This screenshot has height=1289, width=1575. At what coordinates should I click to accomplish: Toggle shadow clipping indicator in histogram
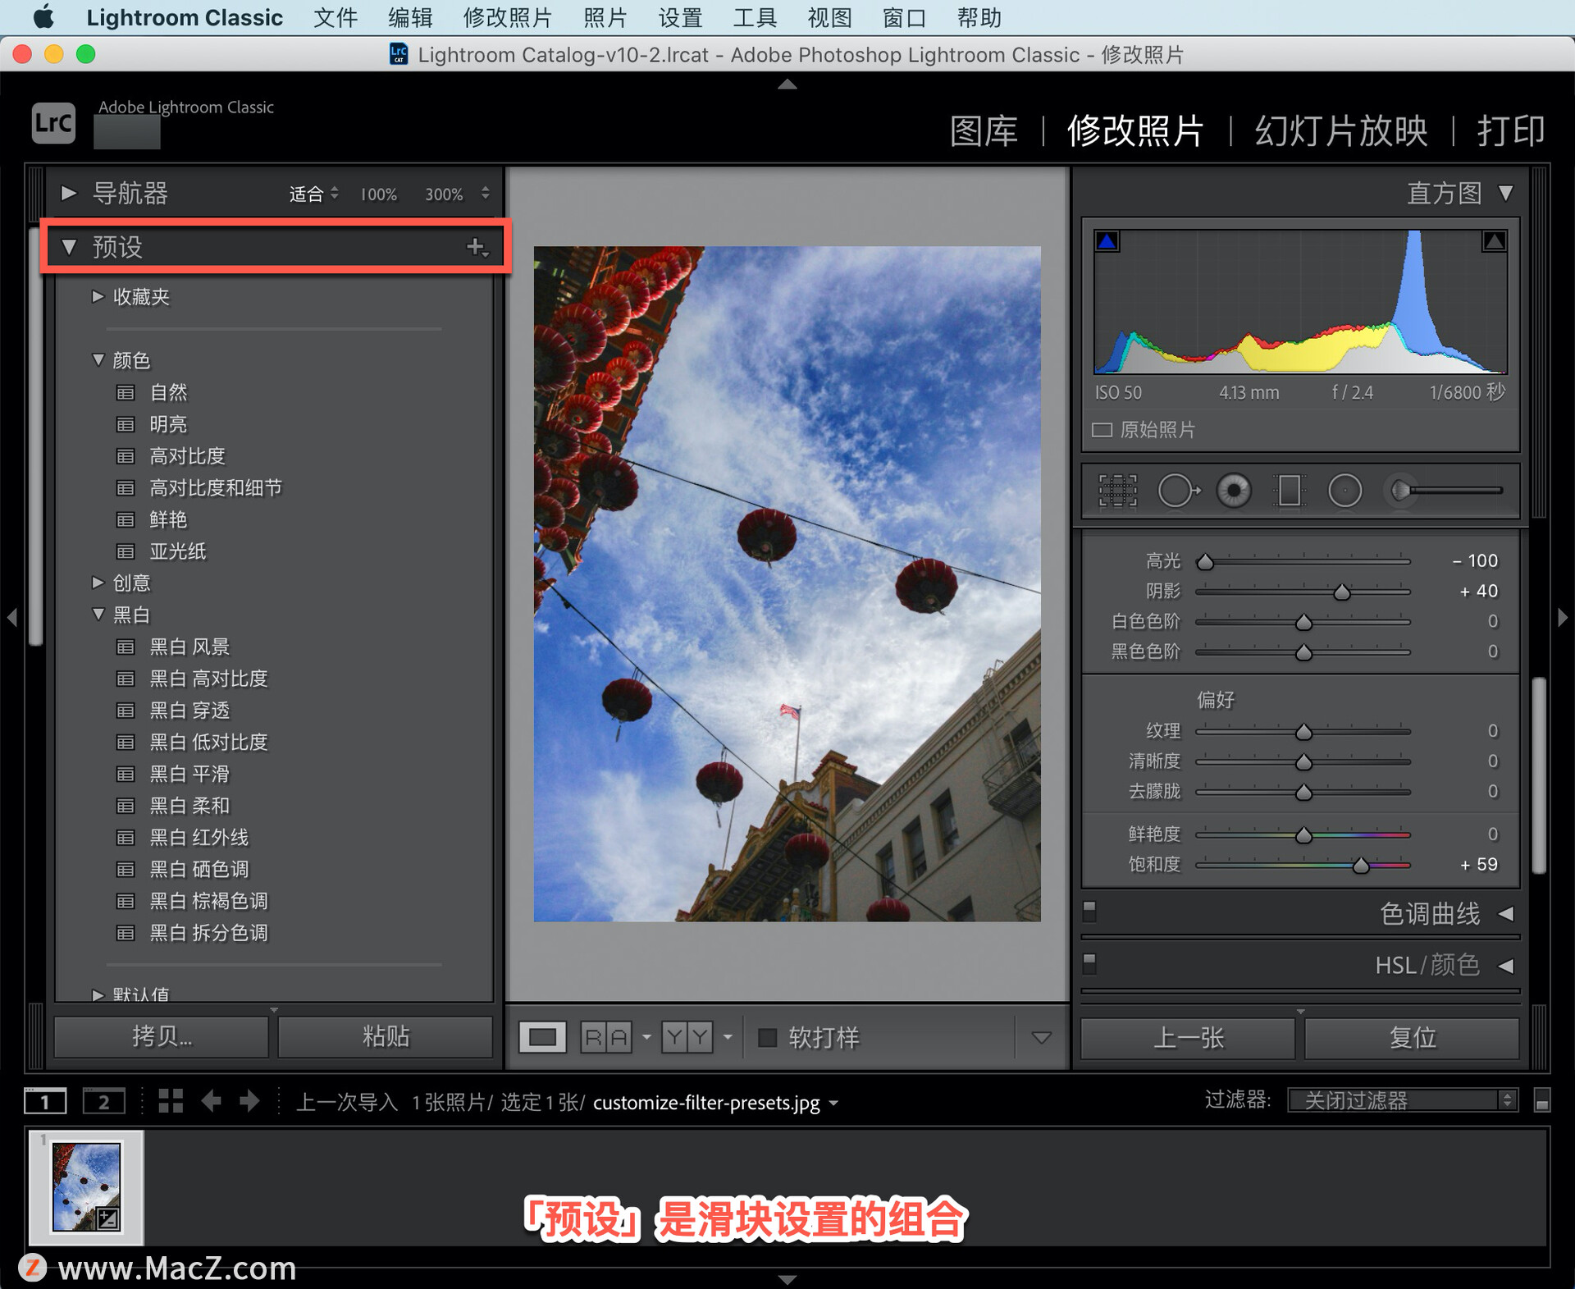[1107, 241]
